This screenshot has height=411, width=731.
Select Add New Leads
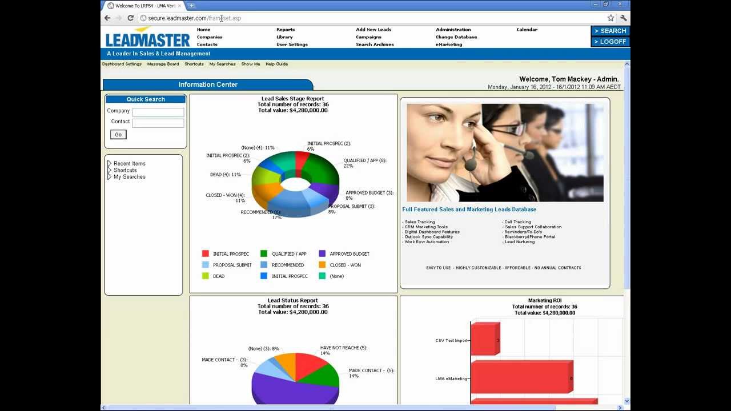point(373,30)
